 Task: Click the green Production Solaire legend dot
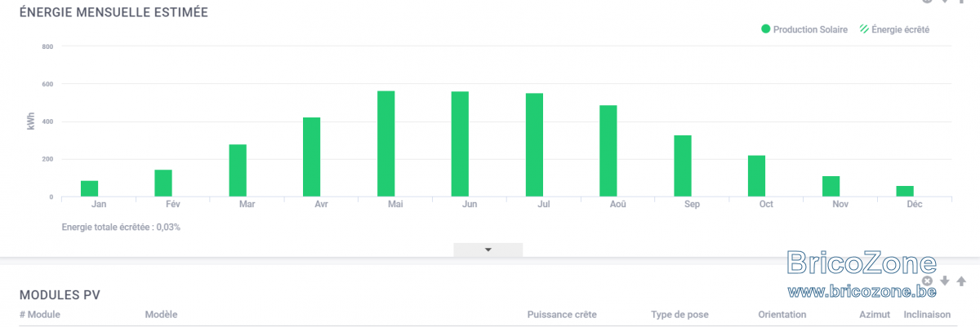click(x=766, y=29)
